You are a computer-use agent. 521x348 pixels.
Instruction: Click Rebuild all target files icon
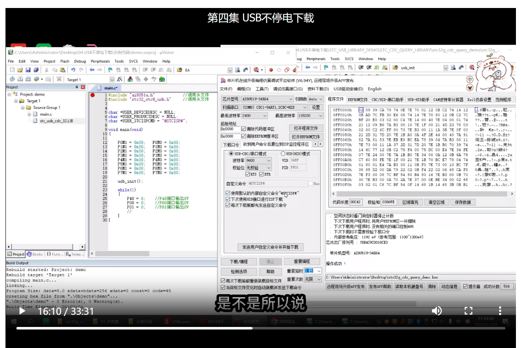coord(28,79)
